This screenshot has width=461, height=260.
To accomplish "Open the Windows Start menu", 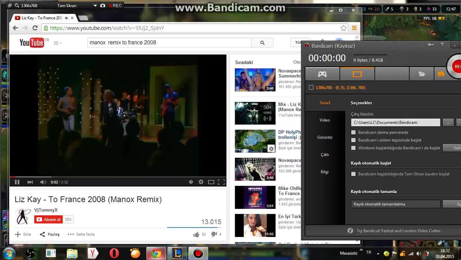I will pyautogui.click(x=9, y=253).
